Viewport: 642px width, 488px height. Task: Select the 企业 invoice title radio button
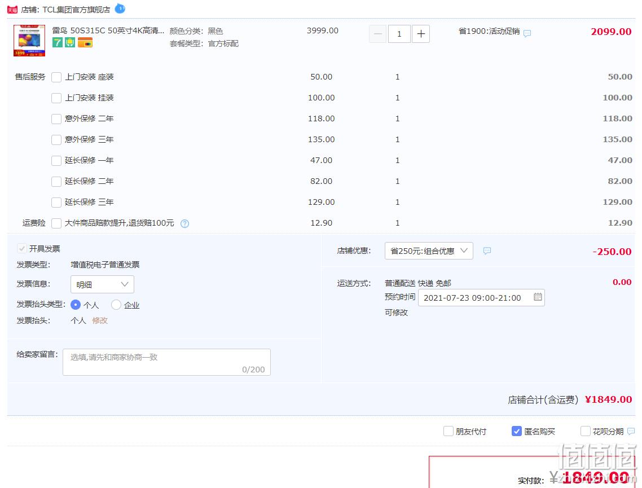[x=116, y=305]
